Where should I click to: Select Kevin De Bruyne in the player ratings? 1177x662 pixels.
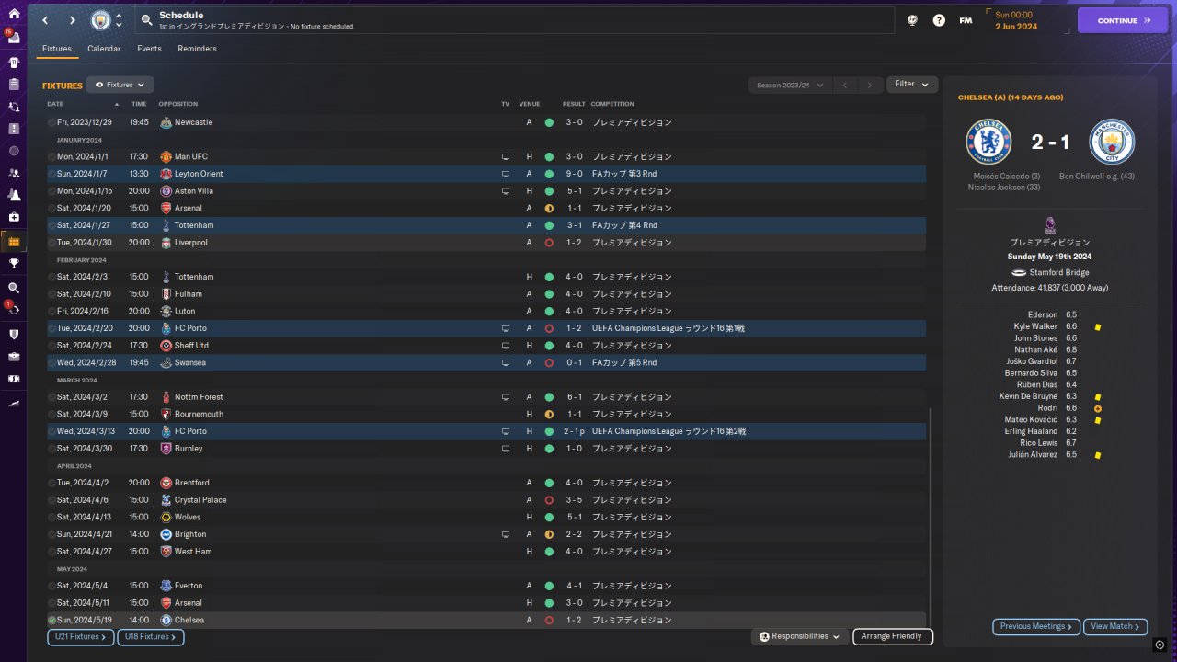(x=1028, y=396)
